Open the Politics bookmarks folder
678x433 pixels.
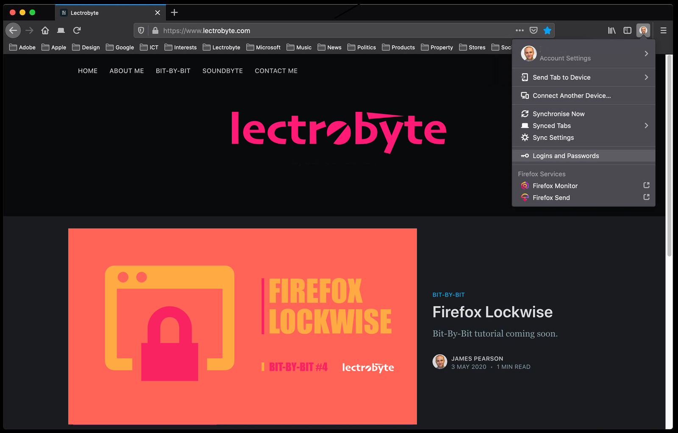[x=362, y=47]
